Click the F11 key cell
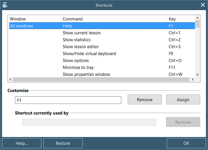Viewport: 208px width, 150px height. click(172, 68)
